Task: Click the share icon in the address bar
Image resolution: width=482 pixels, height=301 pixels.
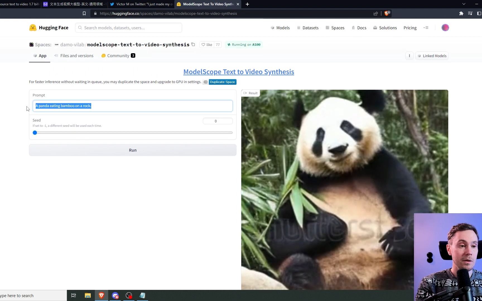Action: [376, 13]
